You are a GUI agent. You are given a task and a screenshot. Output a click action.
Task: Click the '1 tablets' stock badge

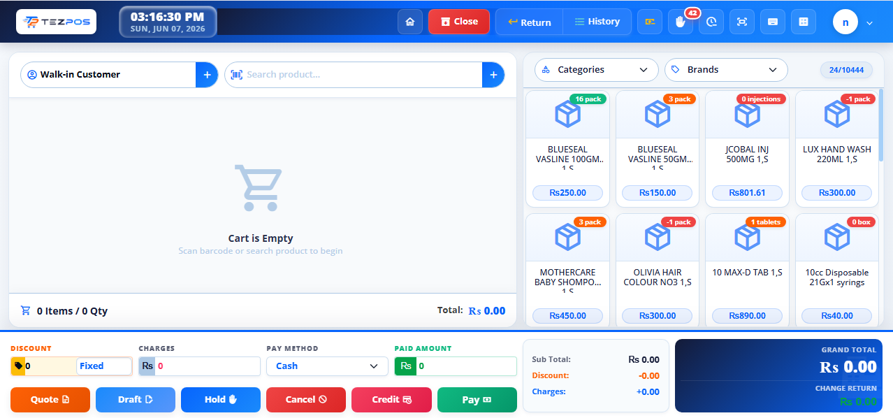[765, 222]
